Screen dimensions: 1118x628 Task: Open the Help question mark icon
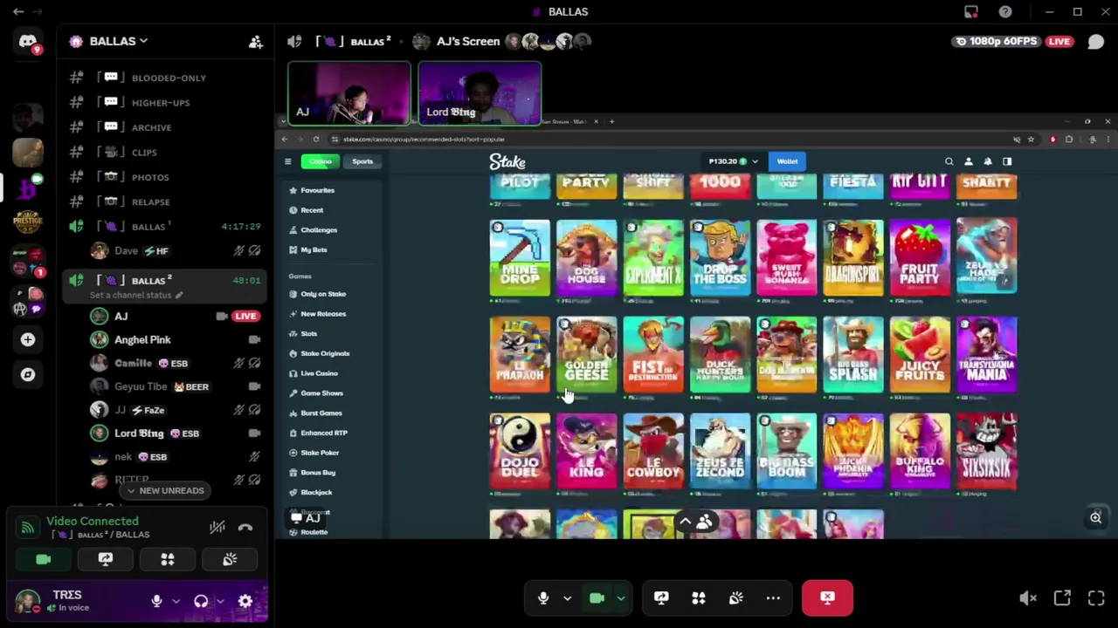tap(1005, 11)
